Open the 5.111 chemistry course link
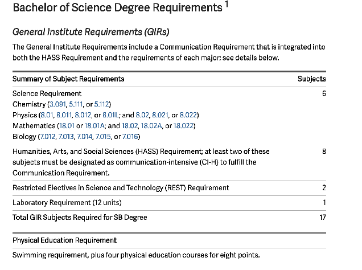The width and height of the screenshot is (362, 270). [x=76, y=104]
